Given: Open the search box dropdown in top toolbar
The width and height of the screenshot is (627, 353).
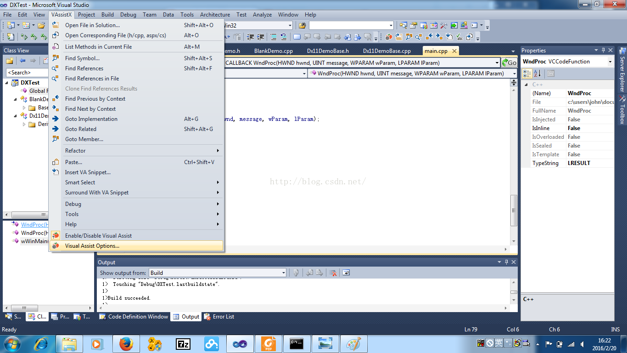Looking at the screenshot, I should (391, 25).
